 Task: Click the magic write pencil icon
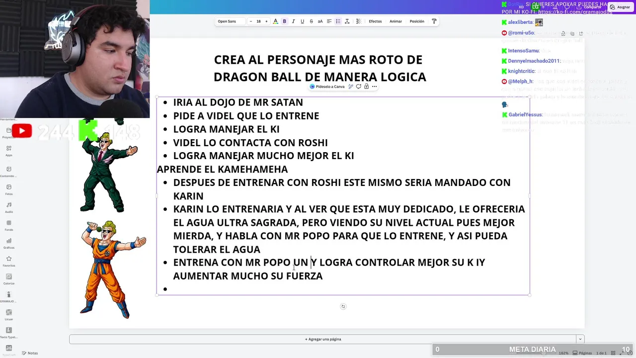[351, 87]
